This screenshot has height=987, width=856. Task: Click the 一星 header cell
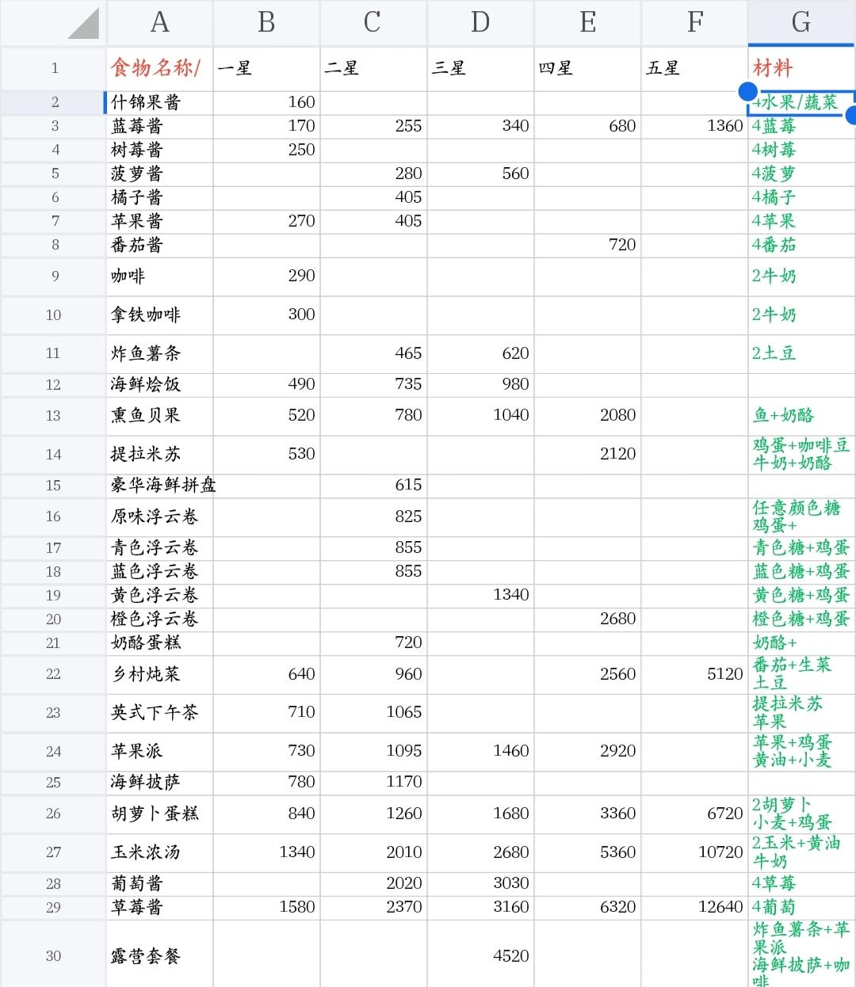tap(266, 69)
